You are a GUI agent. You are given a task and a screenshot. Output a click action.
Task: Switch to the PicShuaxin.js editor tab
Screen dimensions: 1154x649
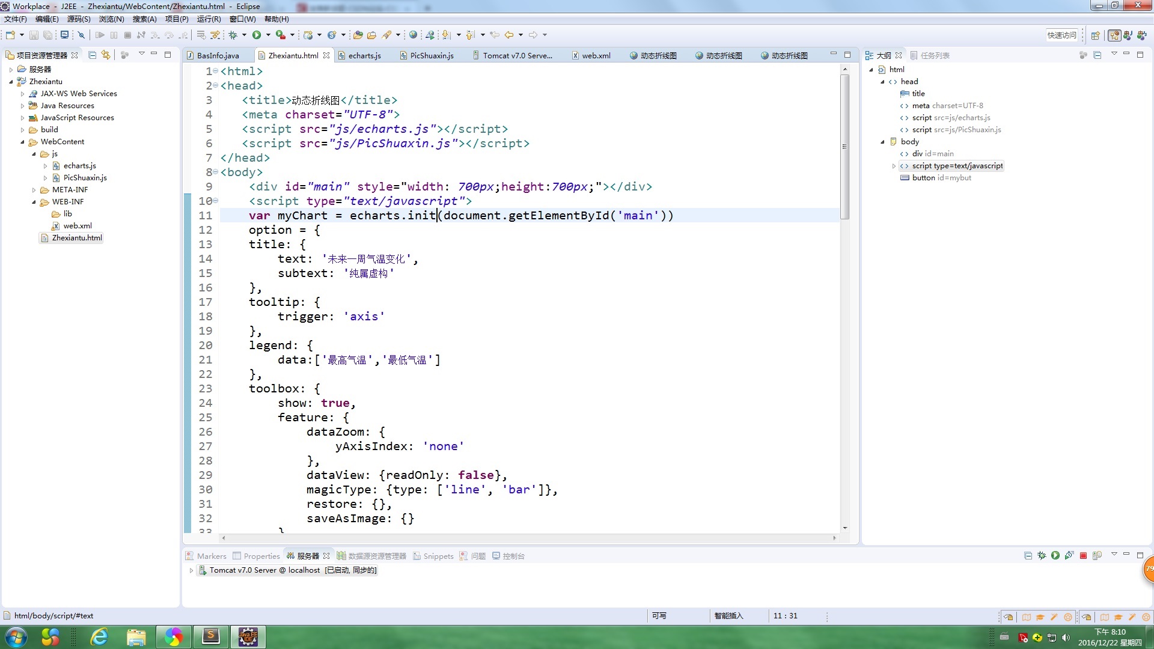tap(432, 55)
